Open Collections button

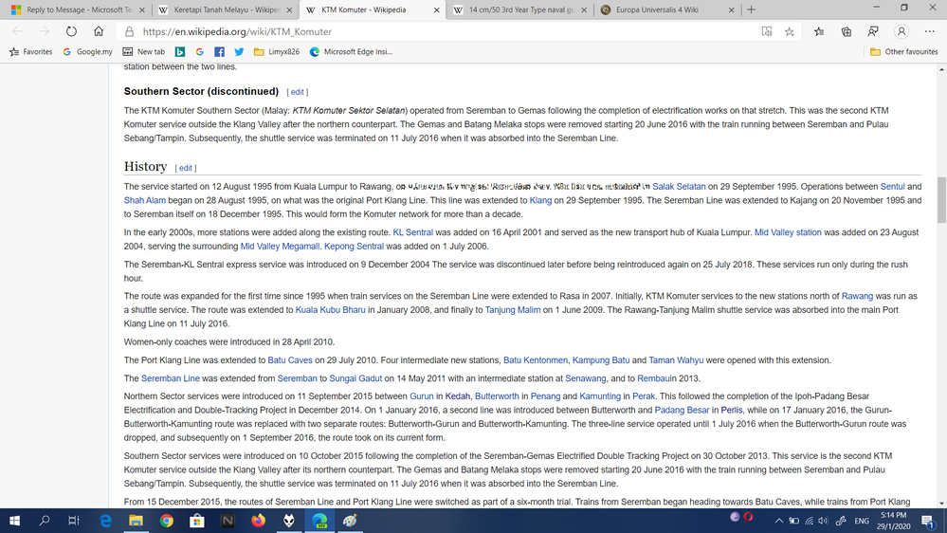[847, 31]
